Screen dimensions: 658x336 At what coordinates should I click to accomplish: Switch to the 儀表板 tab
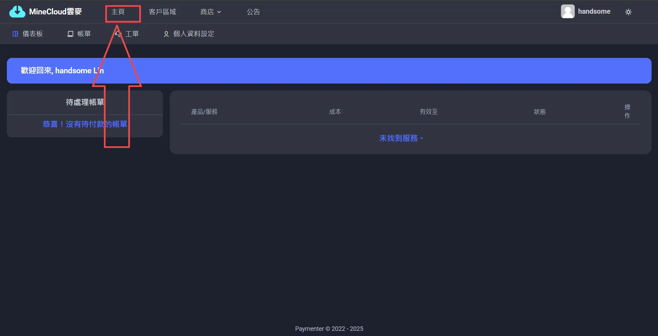point(33,34)
